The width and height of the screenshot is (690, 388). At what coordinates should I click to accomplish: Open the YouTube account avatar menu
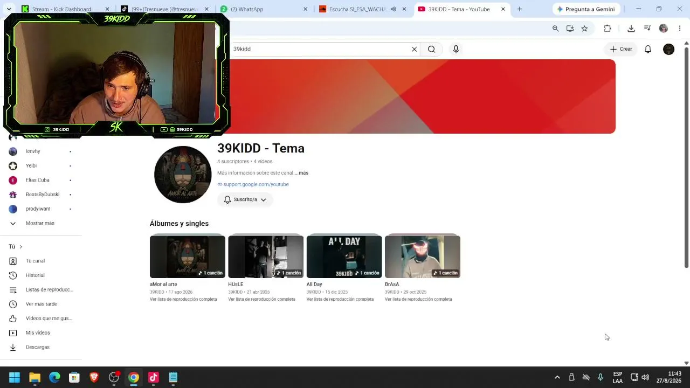(x=668, y=49)
